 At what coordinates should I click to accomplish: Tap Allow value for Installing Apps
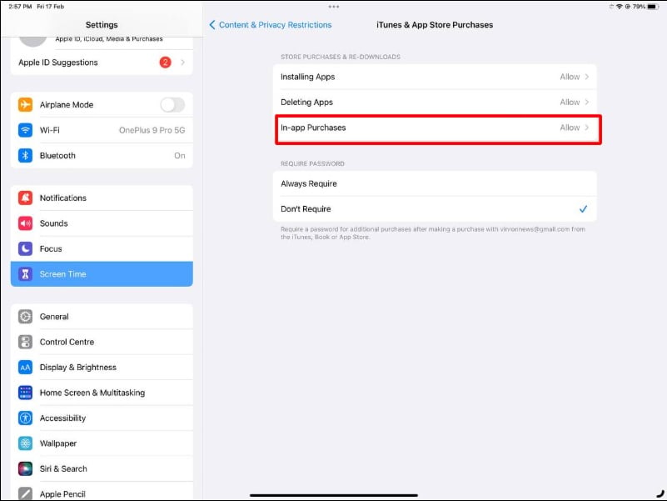pos(570,77)
